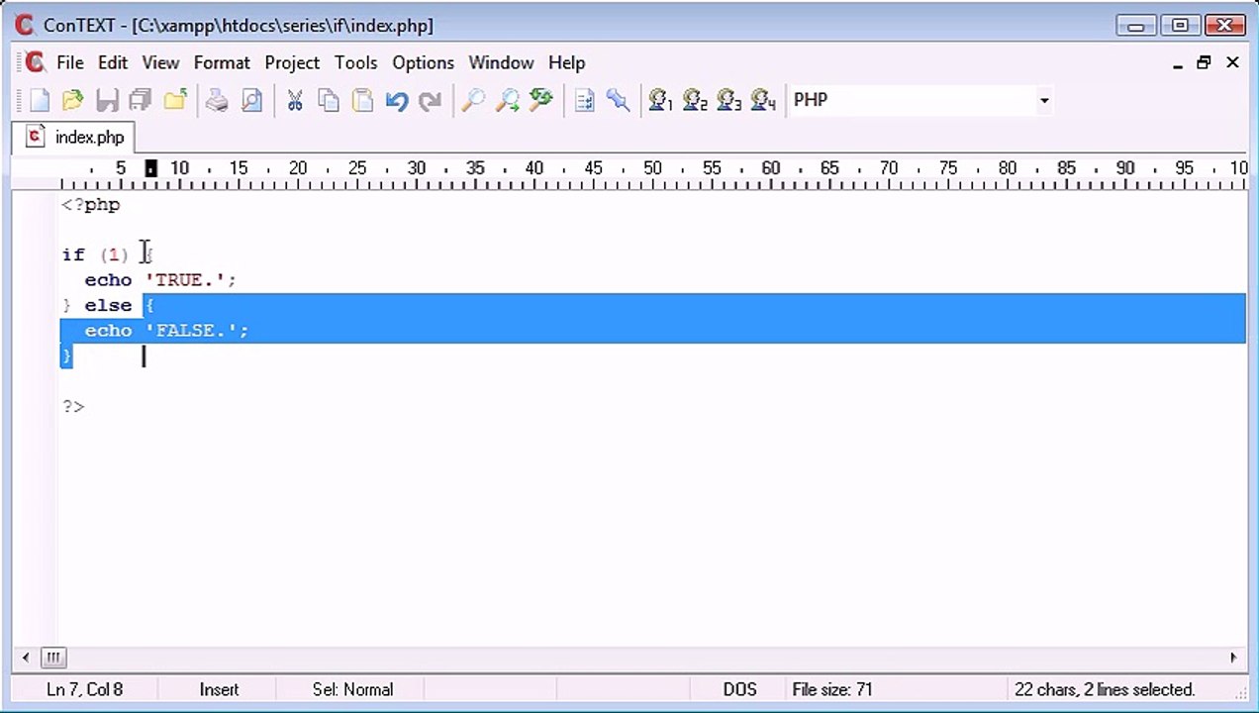Image resolution: width=1259 pixels, height=713 pixels.
Task: Click the 'else' keyword in code
Action: tap(108, 305)
